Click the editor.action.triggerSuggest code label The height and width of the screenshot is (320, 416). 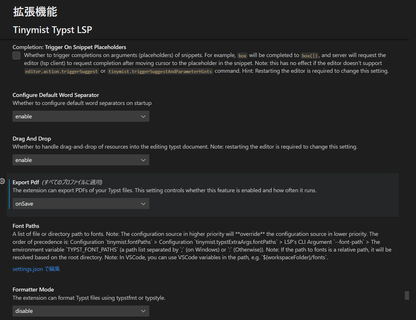[61, 71]
